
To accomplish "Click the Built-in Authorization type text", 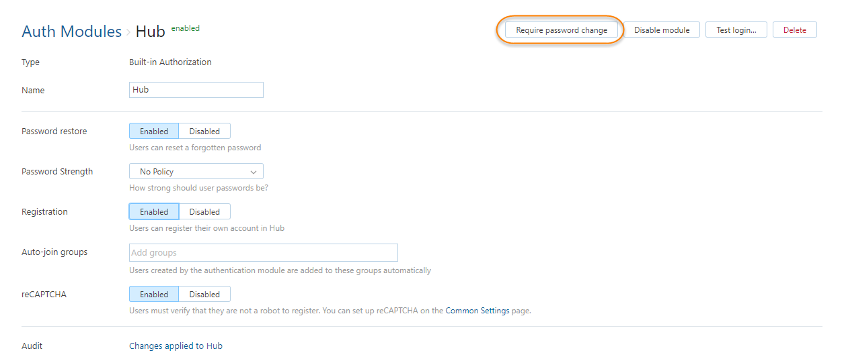I will click(x=170, y=62).
